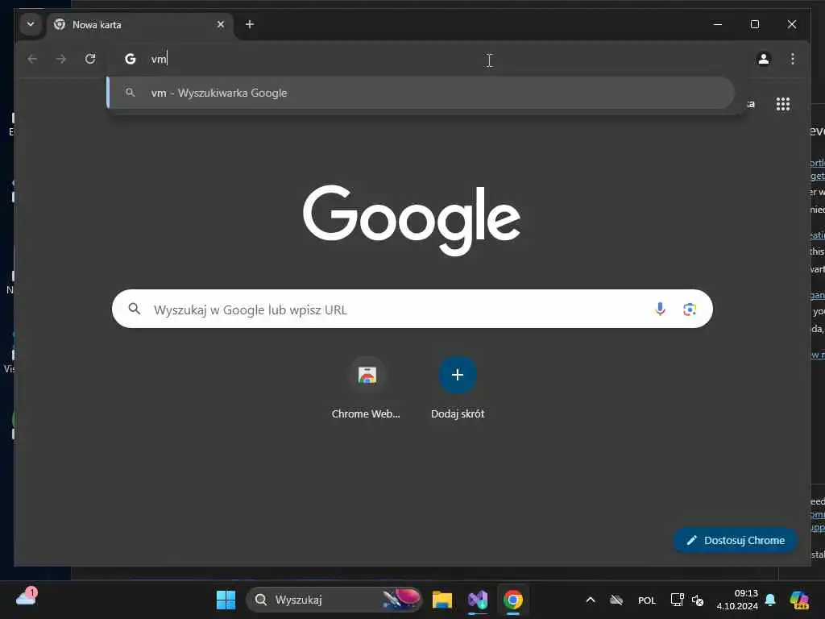Click the magnifier icon in Google search box

(x=135, y=309)
